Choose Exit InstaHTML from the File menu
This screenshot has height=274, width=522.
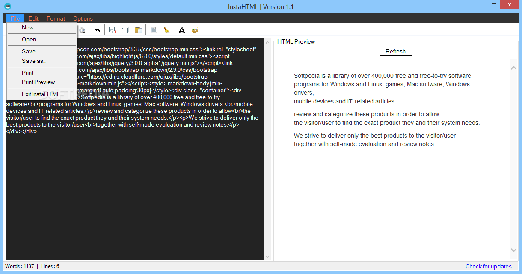coord(42,94)
